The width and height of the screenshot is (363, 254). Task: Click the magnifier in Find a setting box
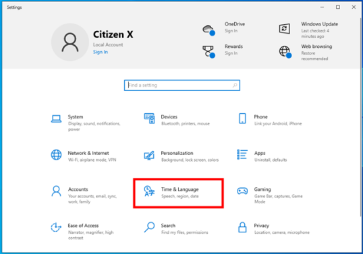click(235, 86)
